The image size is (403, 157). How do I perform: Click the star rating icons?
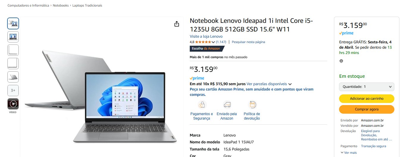203,42
